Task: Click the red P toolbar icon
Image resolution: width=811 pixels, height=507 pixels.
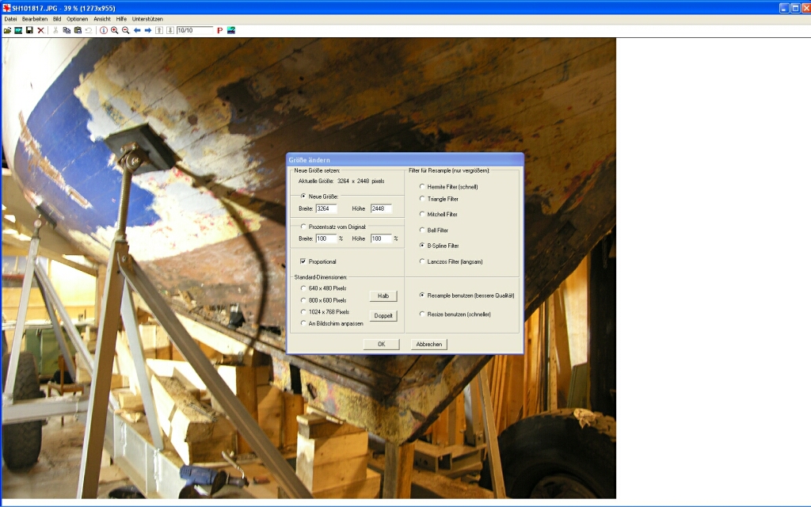Action: (219, 30)
